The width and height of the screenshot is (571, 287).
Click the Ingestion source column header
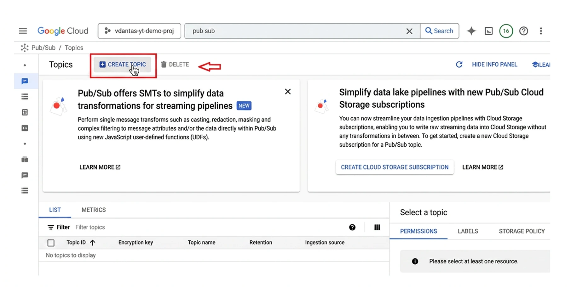coord(325,242)
